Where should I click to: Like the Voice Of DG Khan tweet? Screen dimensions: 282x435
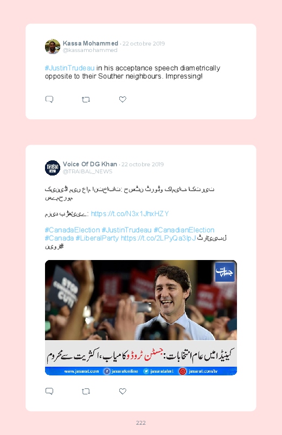pyautogui.click(x=123, y=391)
